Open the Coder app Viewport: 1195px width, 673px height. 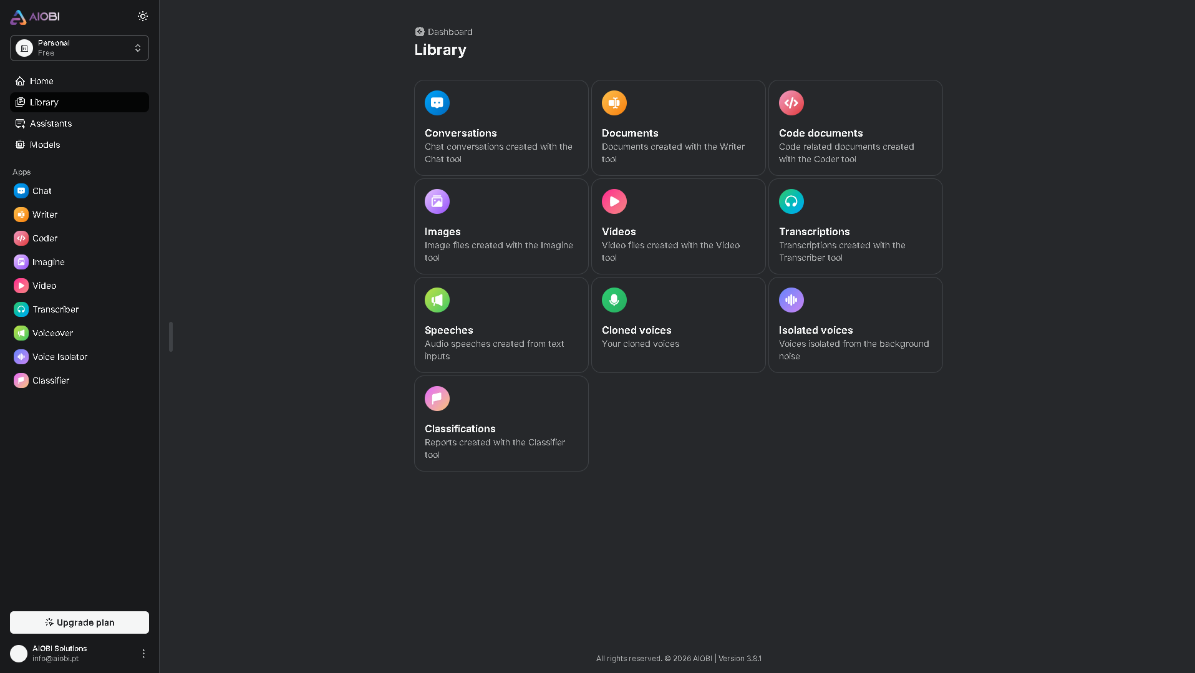[43, 238]
